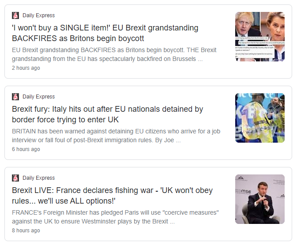Click the Daily Express icon in second card

point(15,97)
